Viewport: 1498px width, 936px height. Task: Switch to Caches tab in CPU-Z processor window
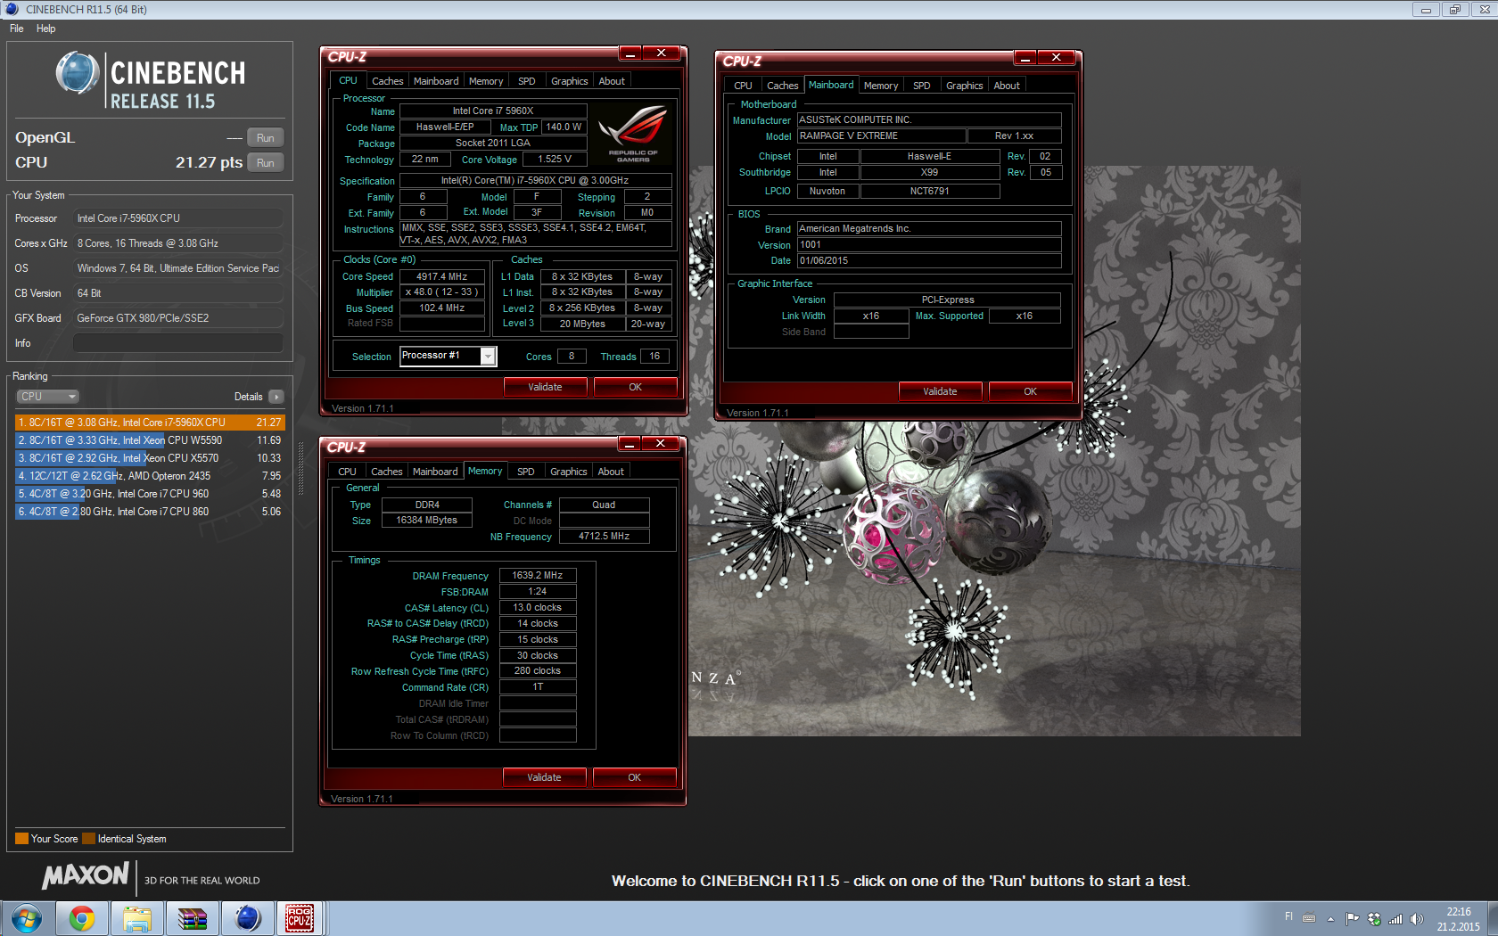click(x=388, y=81)
